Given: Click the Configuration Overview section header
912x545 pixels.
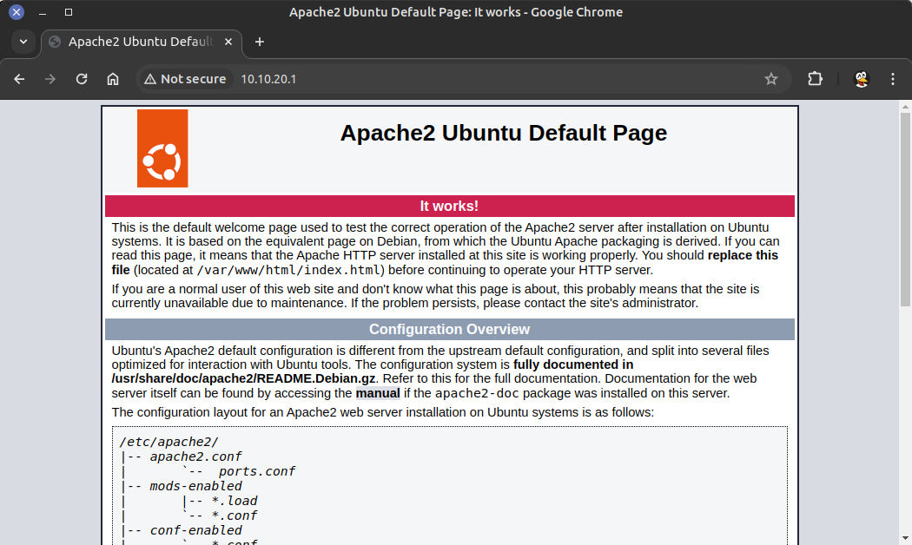Looking at the screenshot, I should point(449,330).
